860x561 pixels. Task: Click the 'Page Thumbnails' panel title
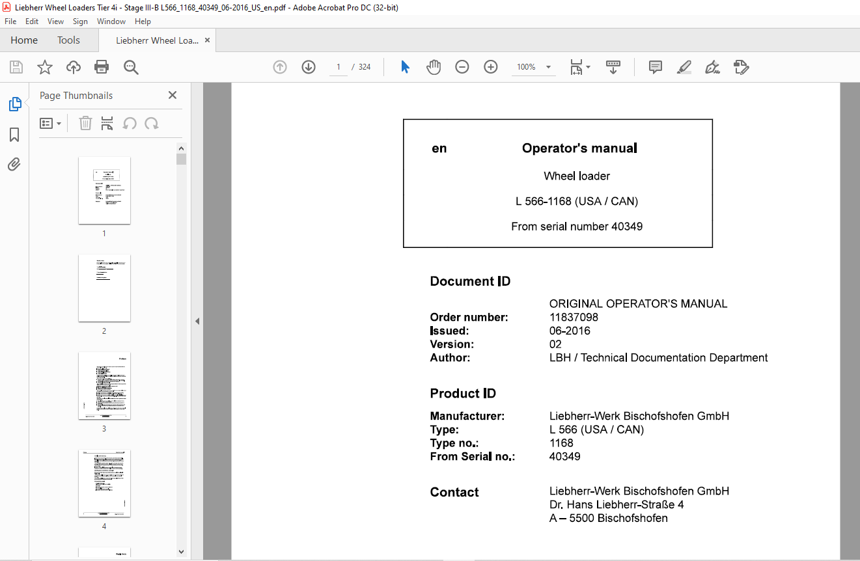point(76,95)
